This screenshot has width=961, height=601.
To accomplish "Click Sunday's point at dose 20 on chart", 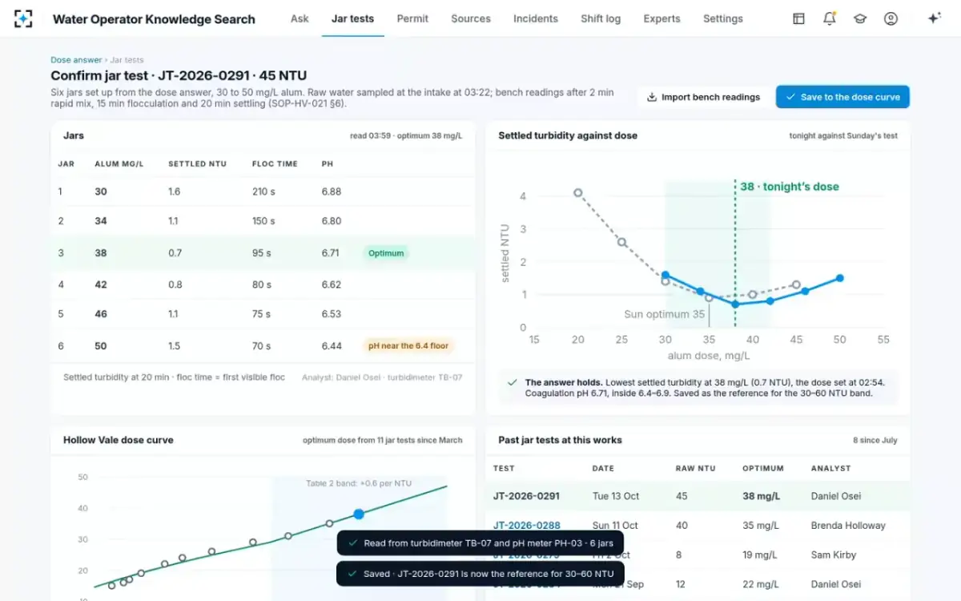I will pyautogui.click(x=577, y=192).
